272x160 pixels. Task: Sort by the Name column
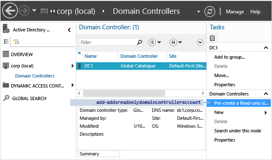pyautogui.click(x=91, y=56)
